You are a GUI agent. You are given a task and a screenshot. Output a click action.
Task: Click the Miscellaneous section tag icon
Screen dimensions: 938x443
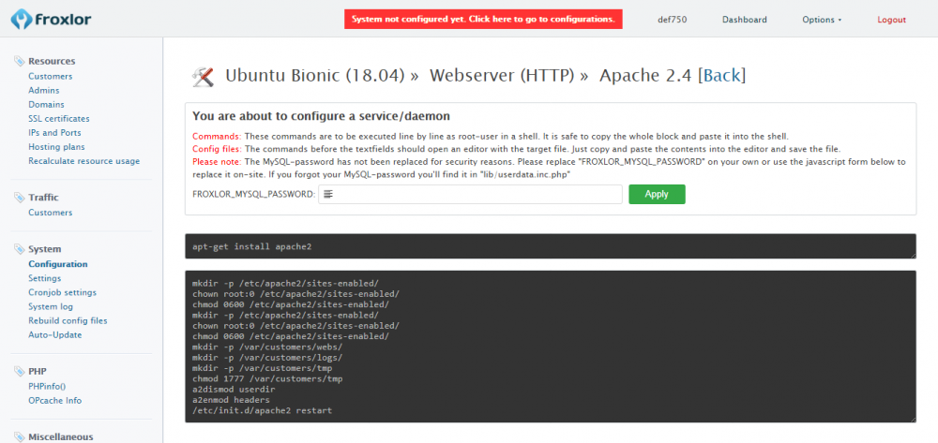tap(20, 436)
